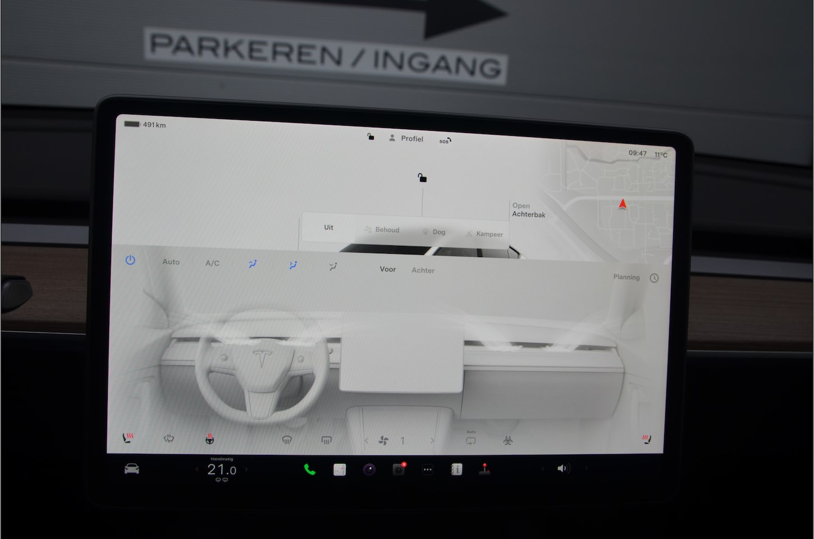Screen dimensions: 814x539
Task: Launch the joystick arcade app
Action: [x=484, y=469]
